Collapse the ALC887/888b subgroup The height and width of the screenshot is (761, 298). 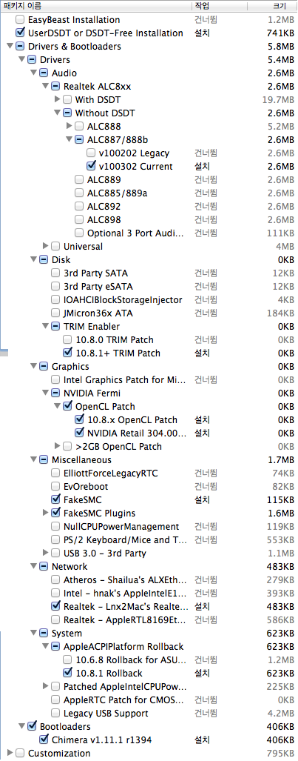pyautogui.click(x=70, y=139)
